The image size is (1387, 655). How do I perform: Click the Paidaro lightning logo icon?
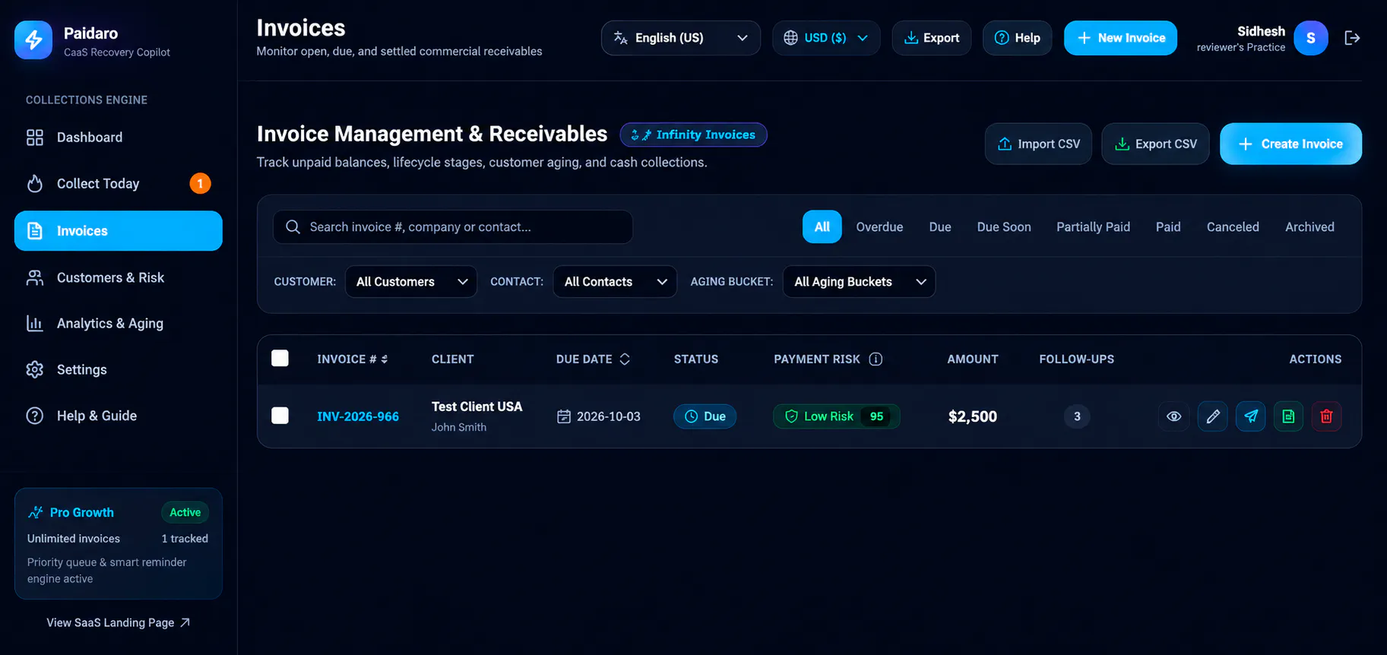click(33, 40)
